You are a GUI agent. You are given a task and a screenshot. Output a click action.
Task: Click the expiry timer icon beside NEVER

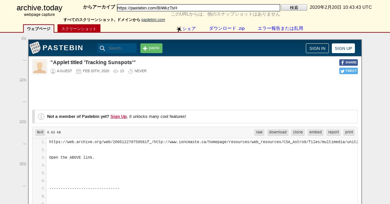click(130, 71)
